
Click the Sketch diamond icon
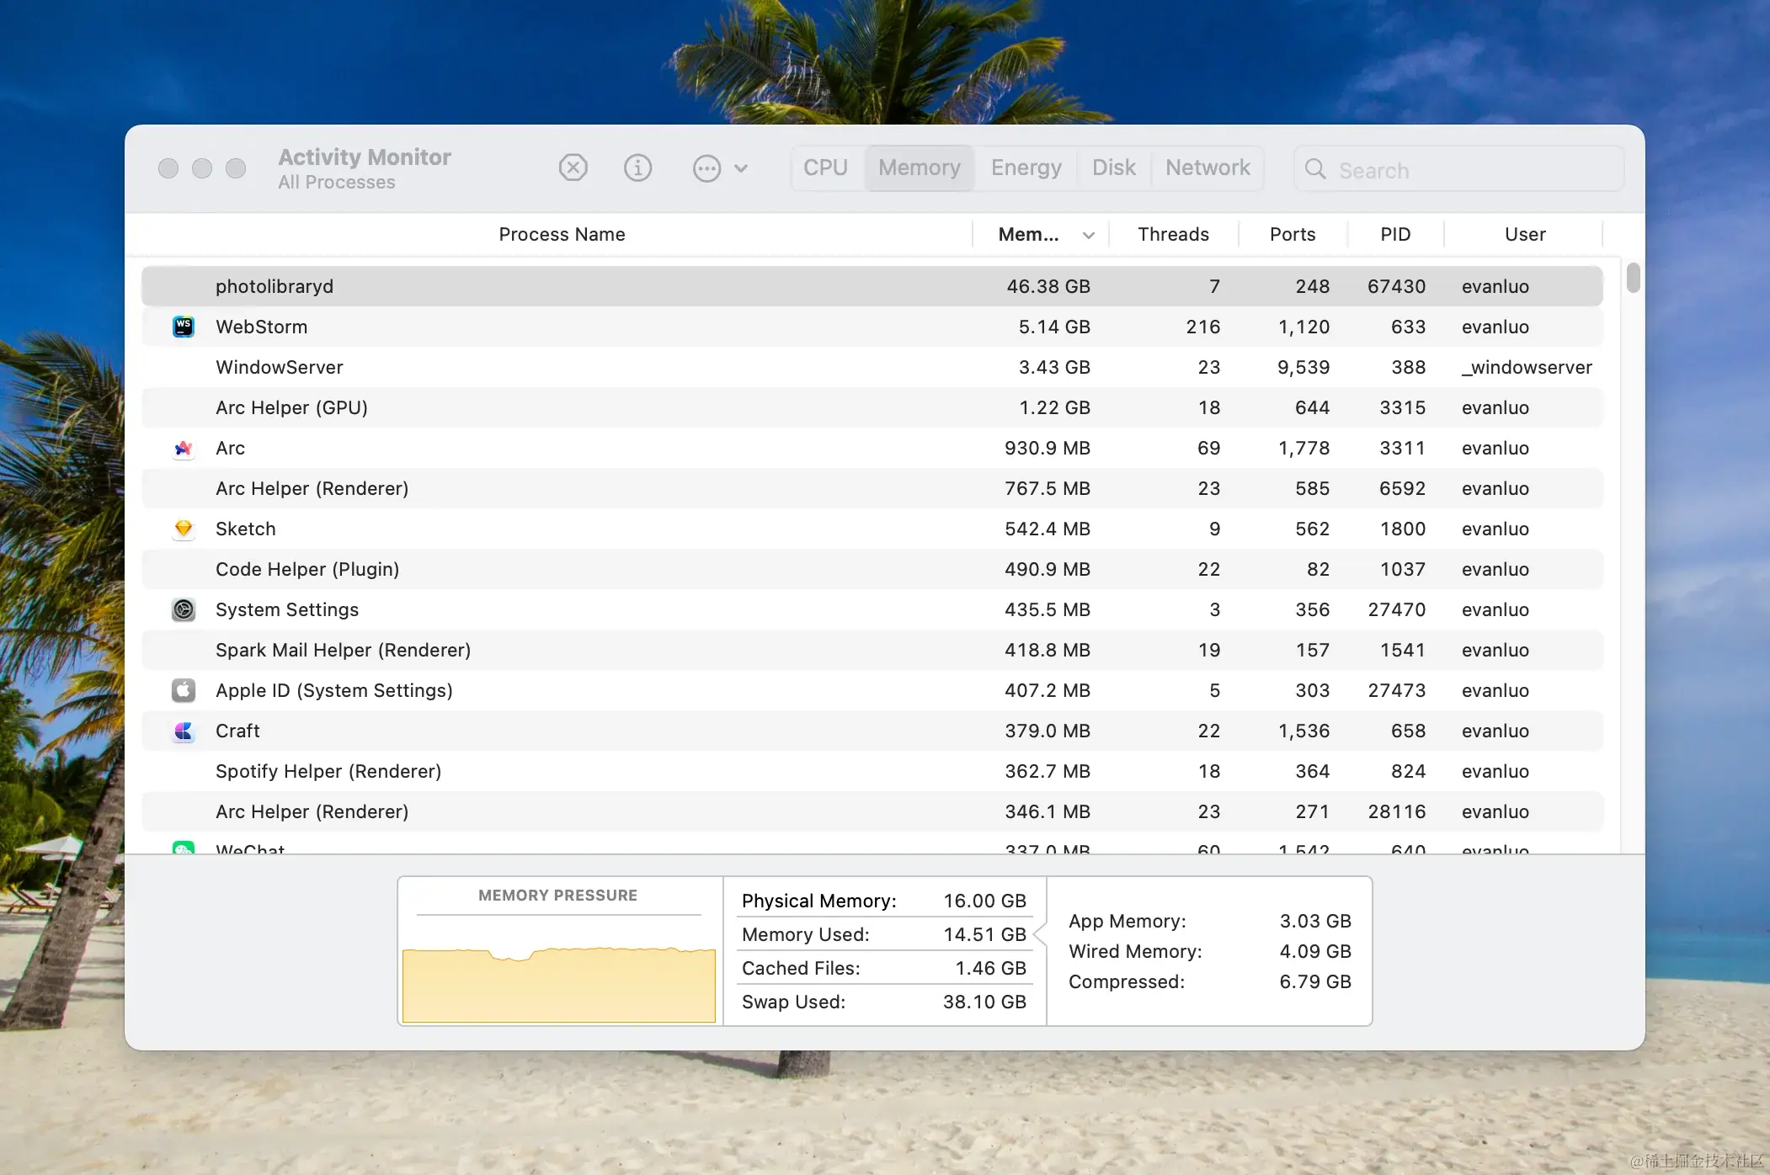pyautogui.click(x=183, y=529)
